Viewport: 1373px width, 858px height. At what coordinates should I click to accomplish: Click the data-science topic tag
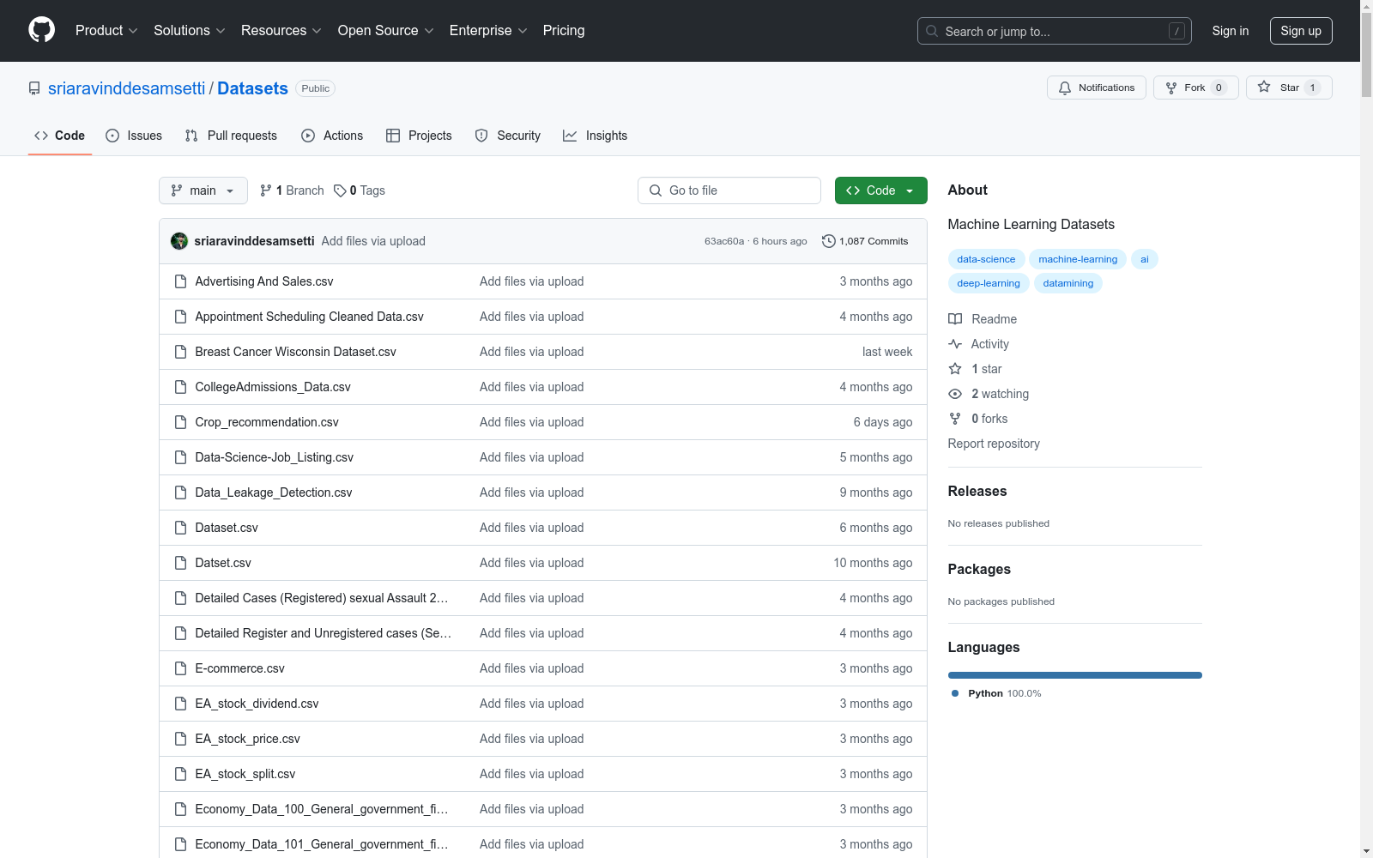click(x=986, y=259)
